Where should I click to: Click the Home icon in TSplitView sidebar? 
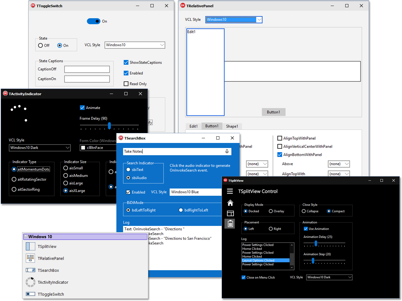tap(230, 203)
